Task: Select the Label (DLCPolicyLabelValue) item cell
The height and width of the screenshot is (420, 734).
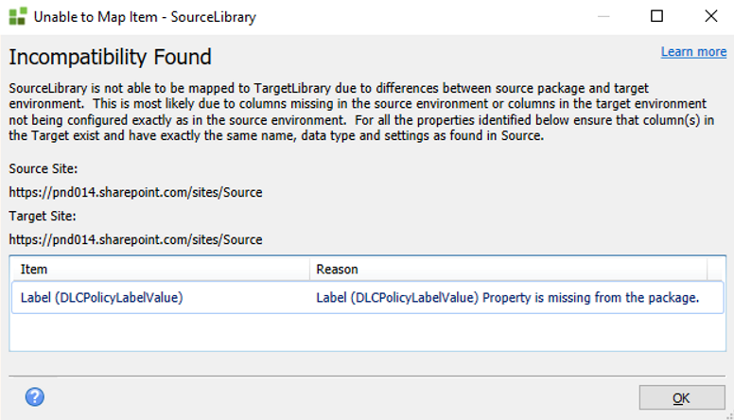Action: [x=102, y=297]
